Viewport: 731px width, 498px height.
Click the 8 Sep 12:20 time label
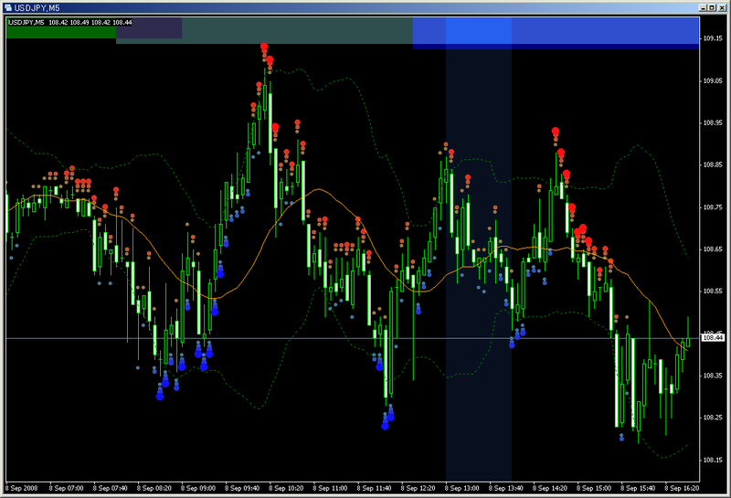pos(418,488)
